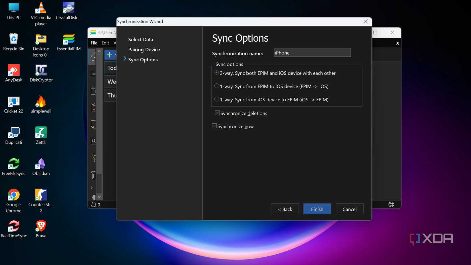
Task: Launch Duplicati backup shortcut
Action: 13,136
